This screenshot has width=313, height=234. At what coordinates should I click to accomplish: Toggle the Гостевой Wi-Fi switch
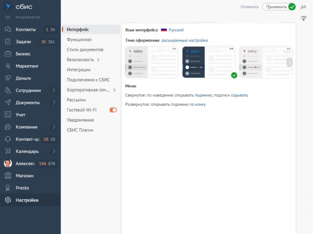pos(113,110)
